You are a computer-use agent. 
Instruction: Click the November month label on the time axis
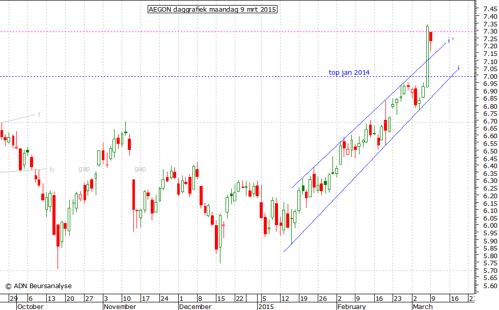(120, 306)
